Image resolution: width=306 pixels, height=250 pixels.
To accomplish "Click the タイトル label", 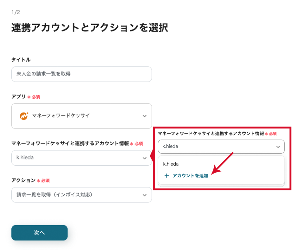I will 21,60.
